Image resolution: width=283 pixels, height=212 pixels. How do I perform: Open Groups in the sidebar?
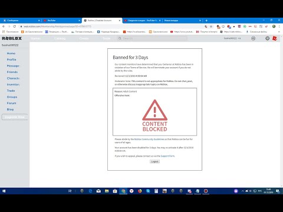[x=12, y=97]
